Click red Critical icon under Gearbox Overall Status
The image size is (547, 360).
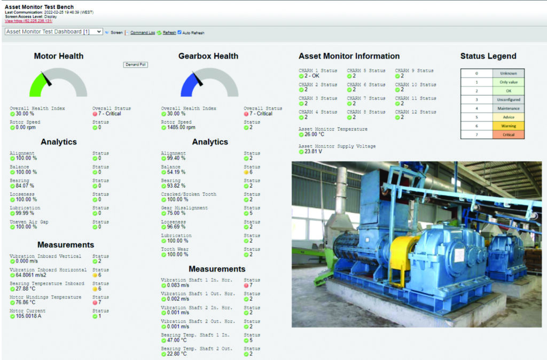[x=247, y=114]
